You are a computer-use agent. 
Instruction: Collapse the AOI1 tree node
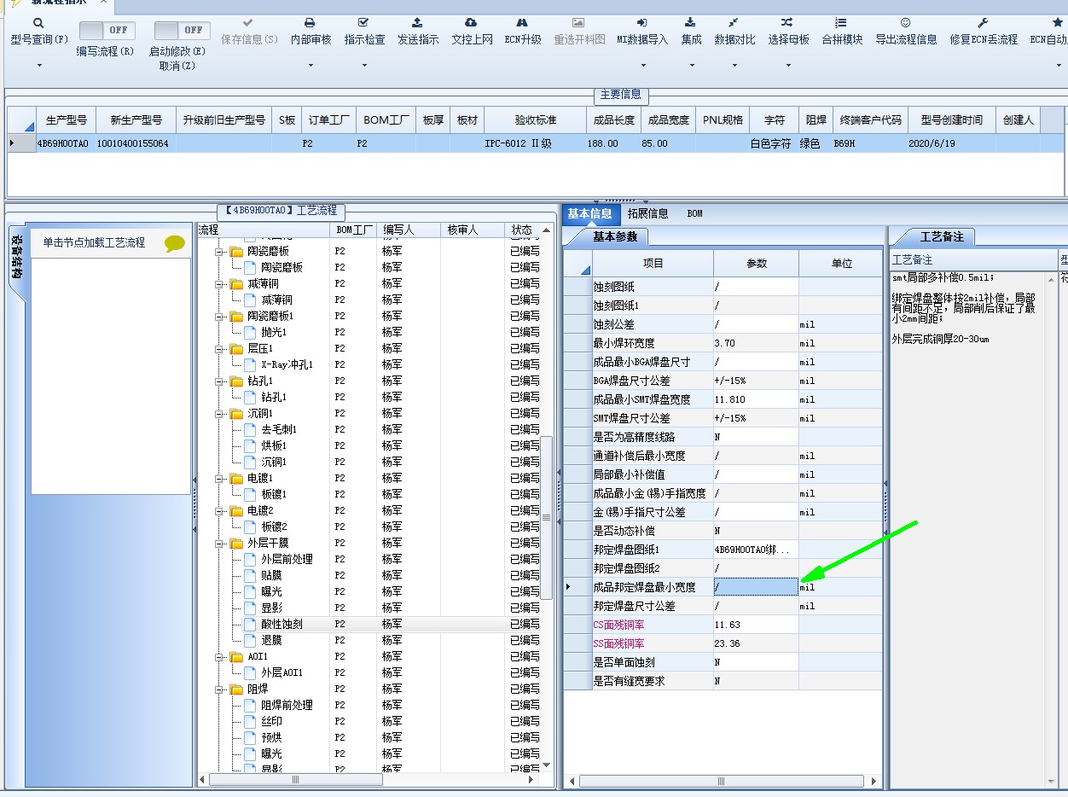click(x=219, y=657)
